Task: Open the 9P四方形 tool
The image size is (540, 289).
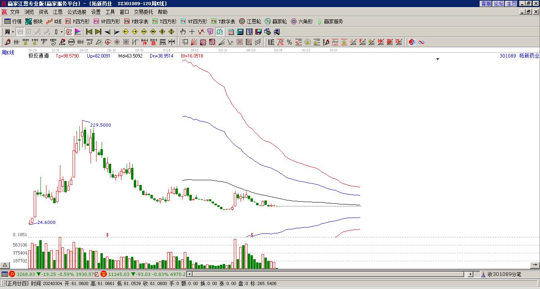Action: (107, 21)
